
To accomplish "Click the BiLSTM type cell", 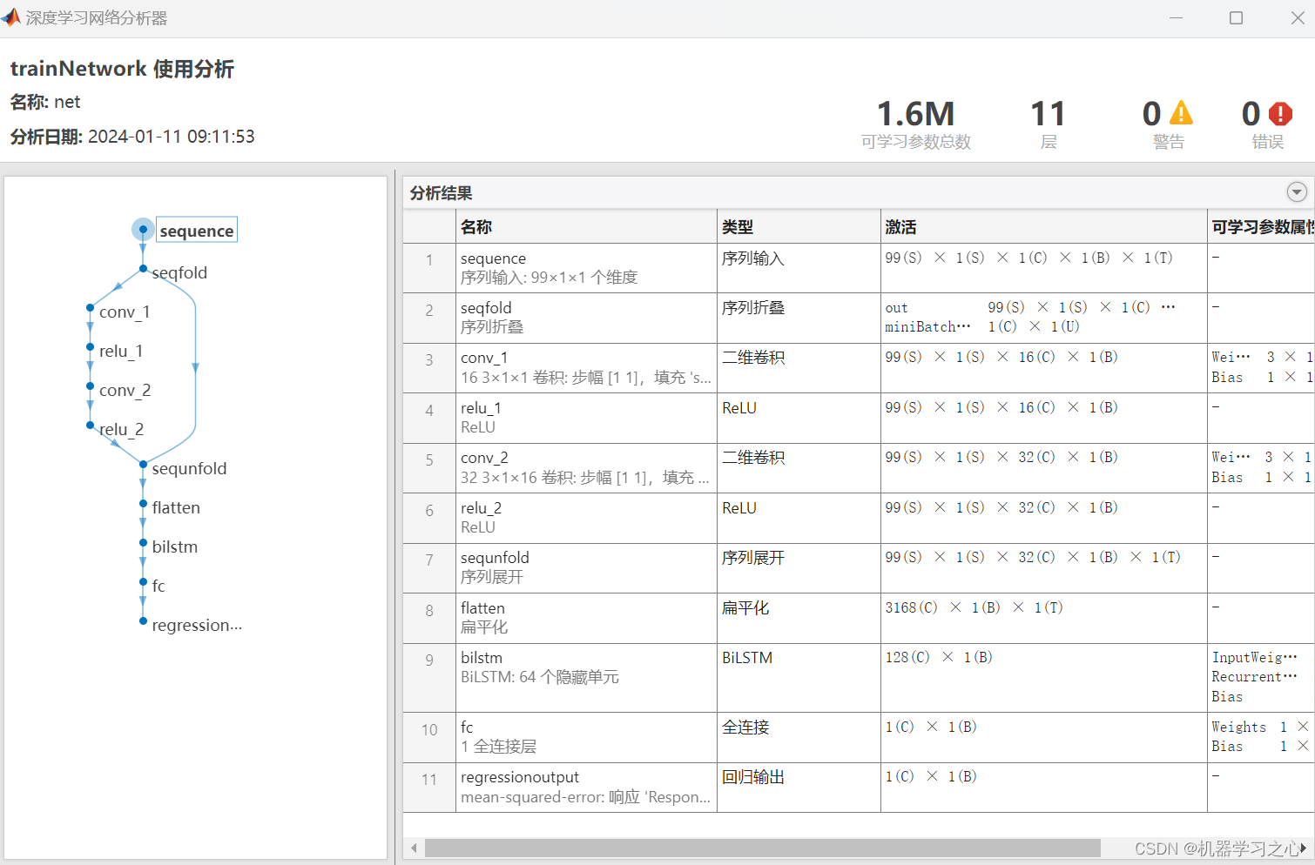I will click(x=799, y=678).
